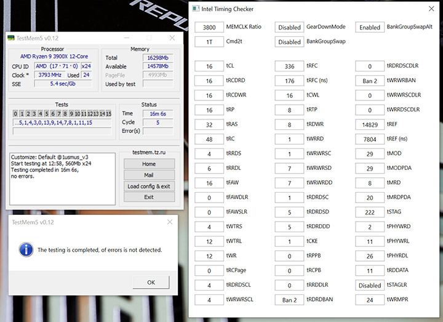Click the Available memory value 14578Mb

point(158,66)
